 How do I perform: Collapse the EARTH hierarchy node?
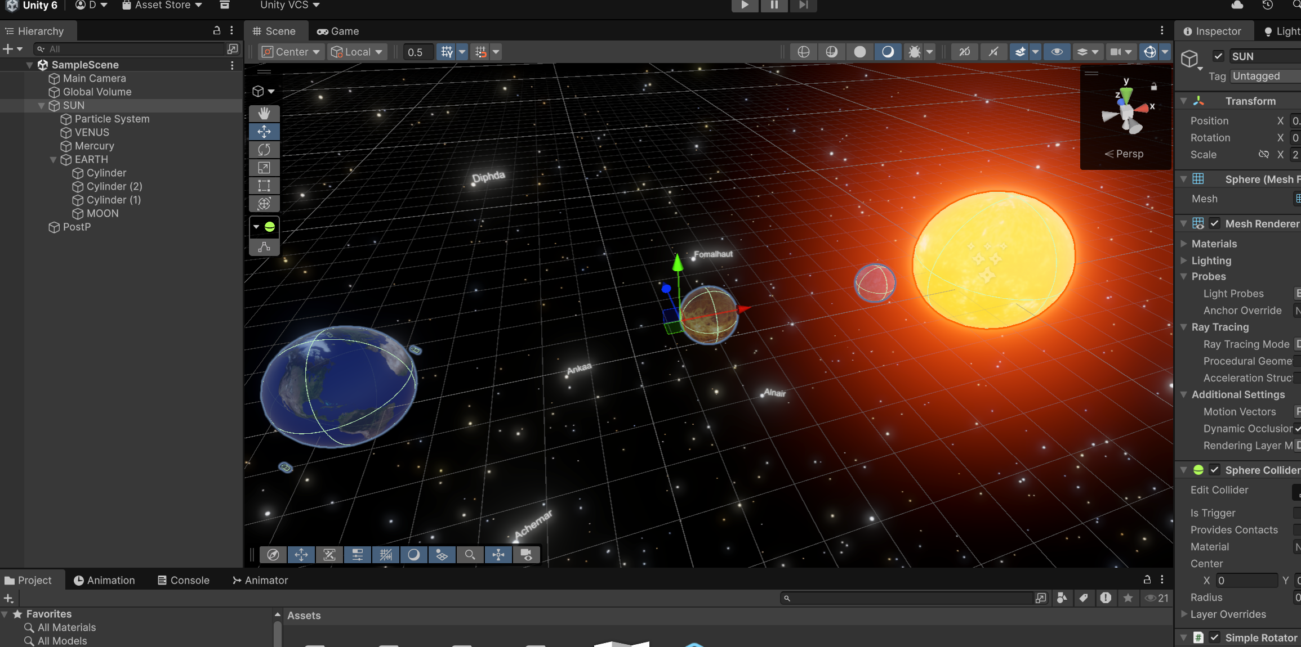[x=53, y=160]
